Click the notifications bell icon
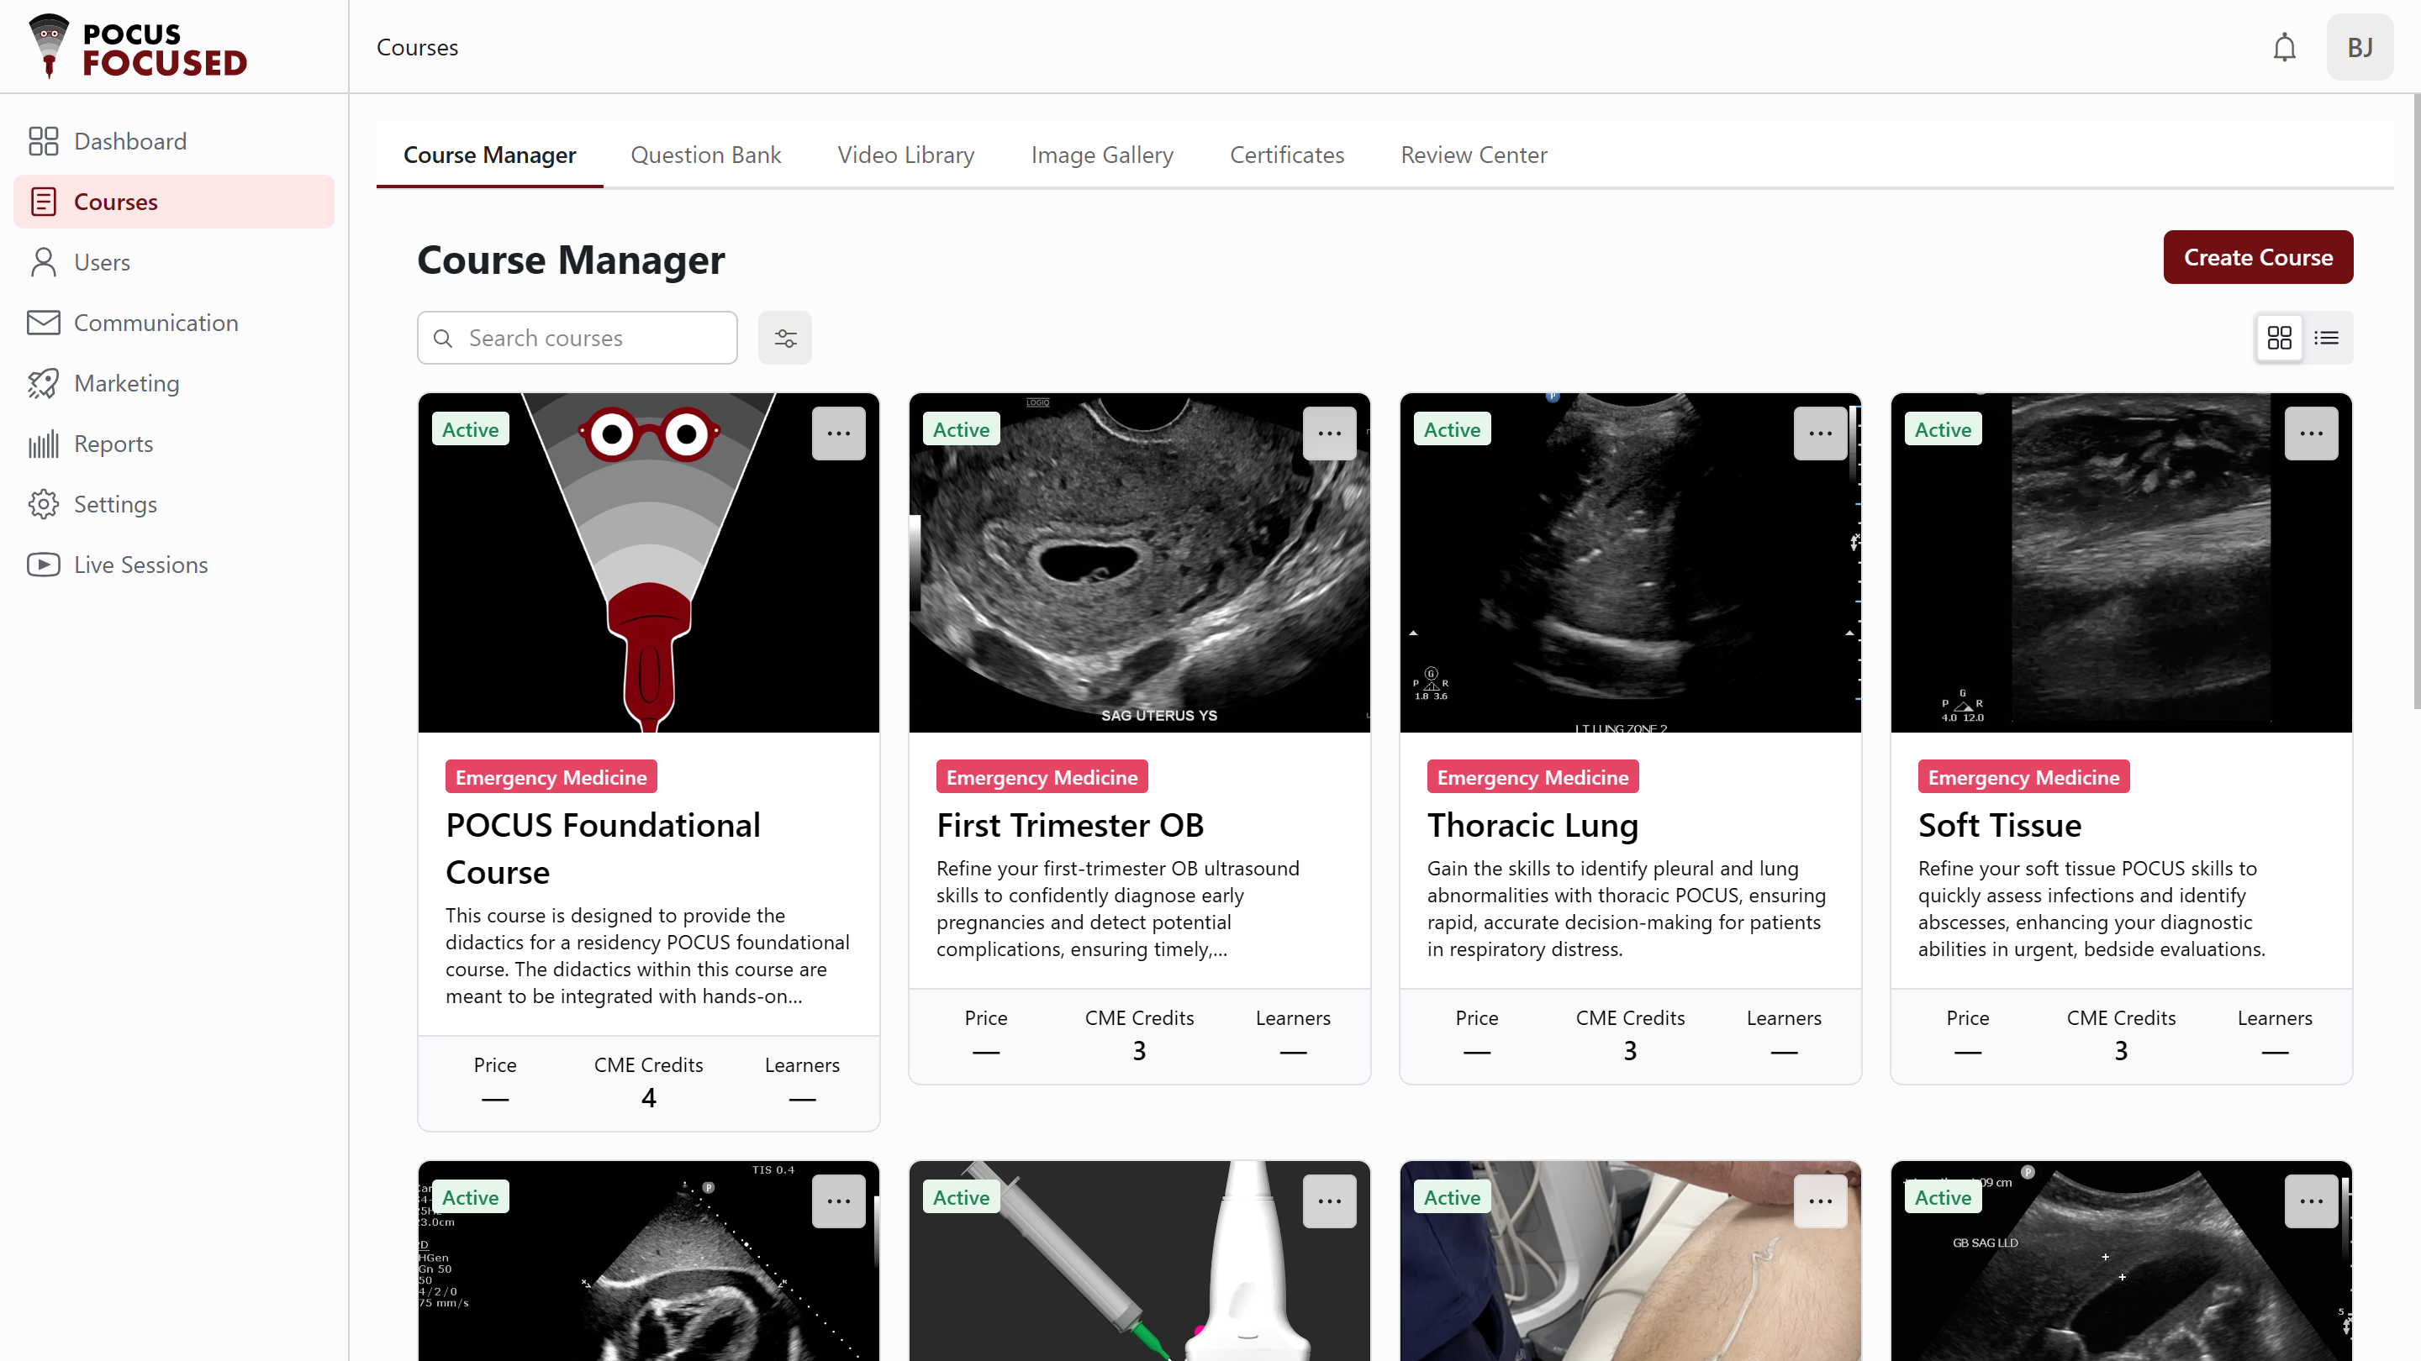 [2284, 47]
